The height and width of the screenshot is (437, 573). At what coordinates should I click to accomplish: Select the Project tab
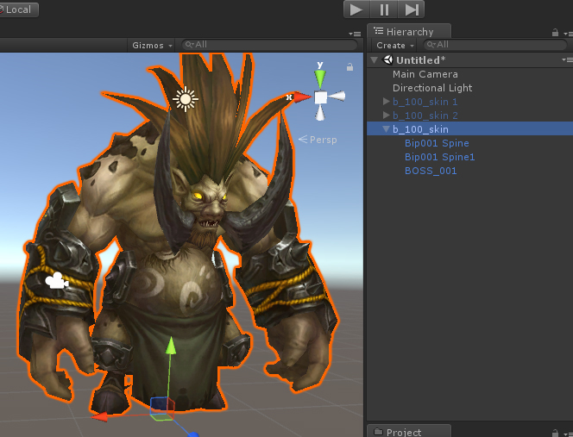click(409, 432)
